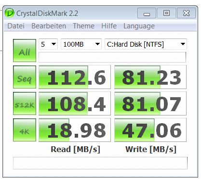Open the Theme menu

click(83, 26)
